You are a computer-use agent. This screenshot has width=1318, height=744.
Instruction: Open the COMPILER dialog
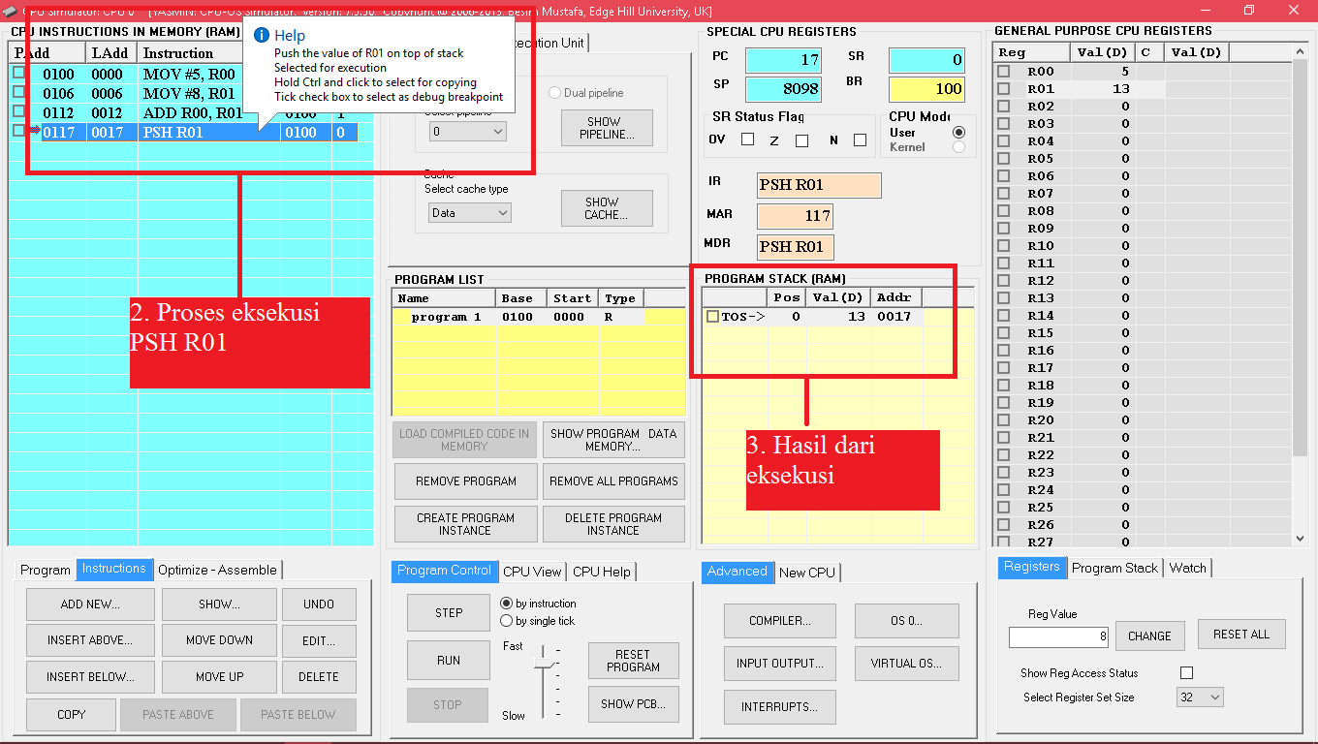point(779,621)
